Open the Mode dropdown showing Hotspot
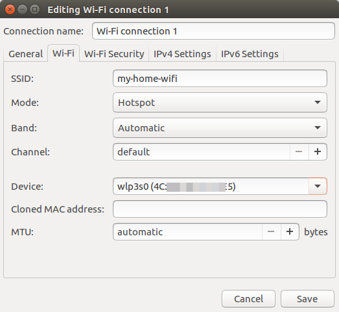Viewport: 339px width, 312px height. pyautogui.click(x=220, y=102)
